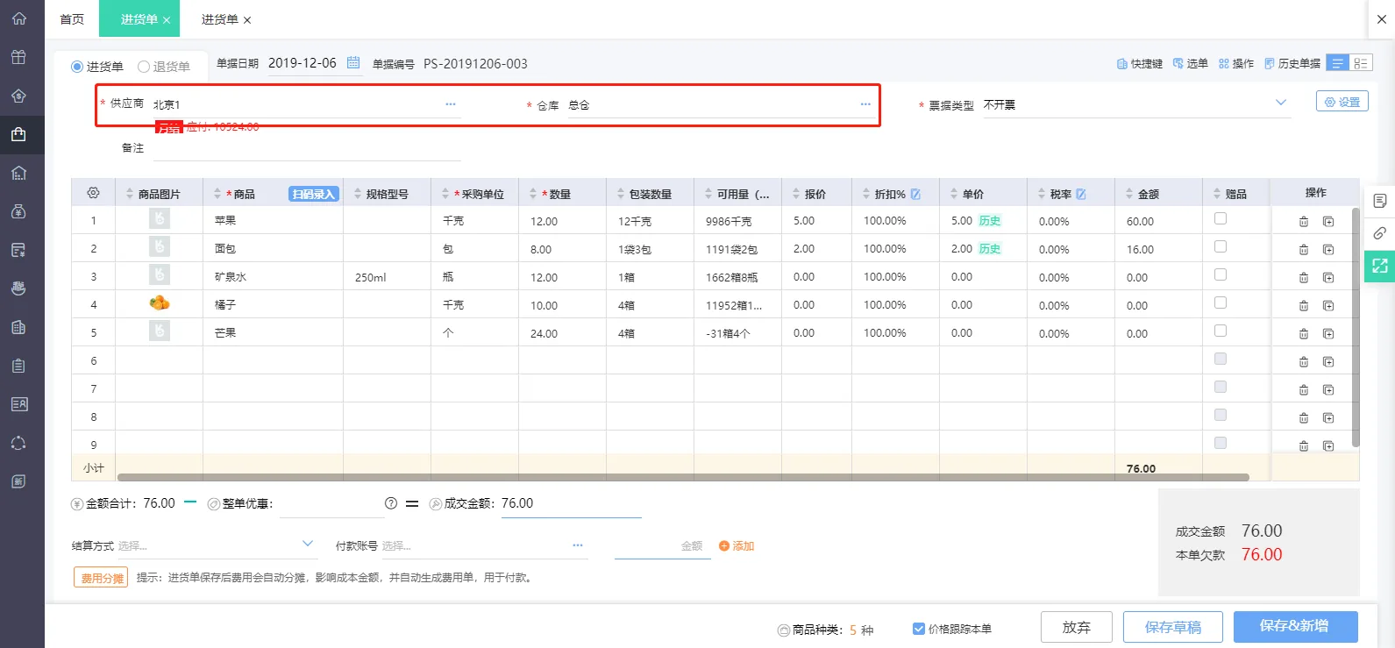
Task: Switch to the 首页 tab
Action: point(72,19)
